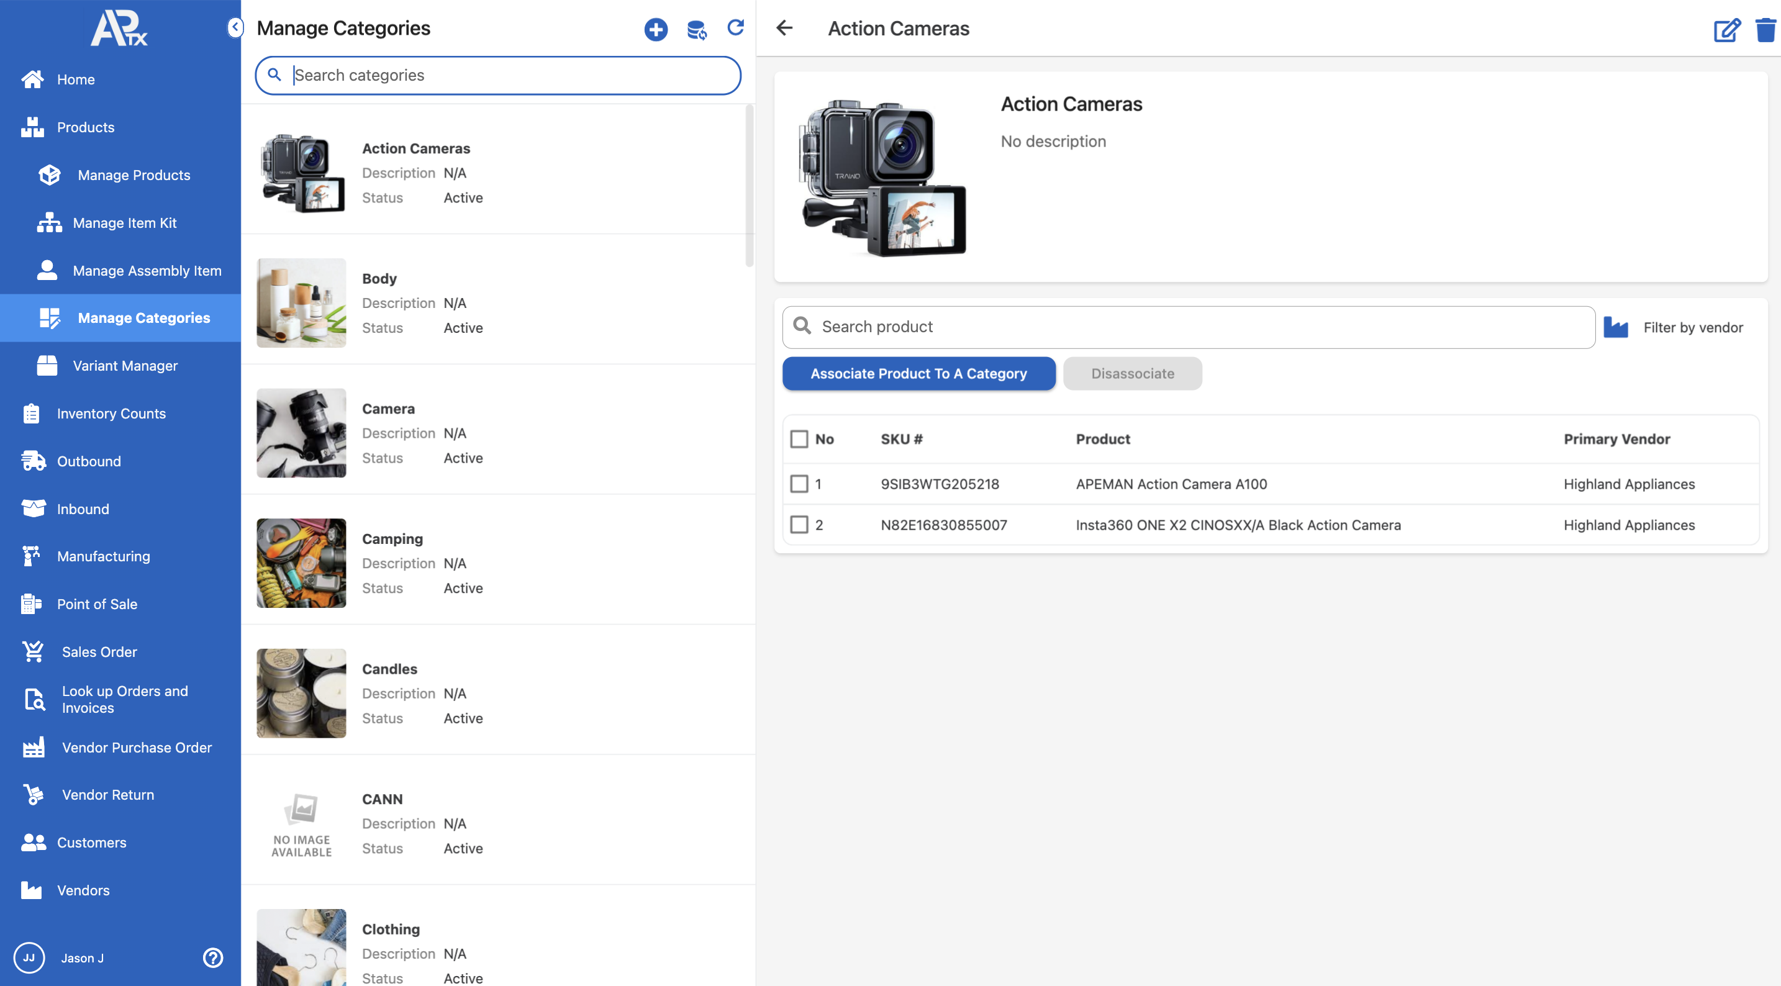Edit the Action Cameras category

1726,30
